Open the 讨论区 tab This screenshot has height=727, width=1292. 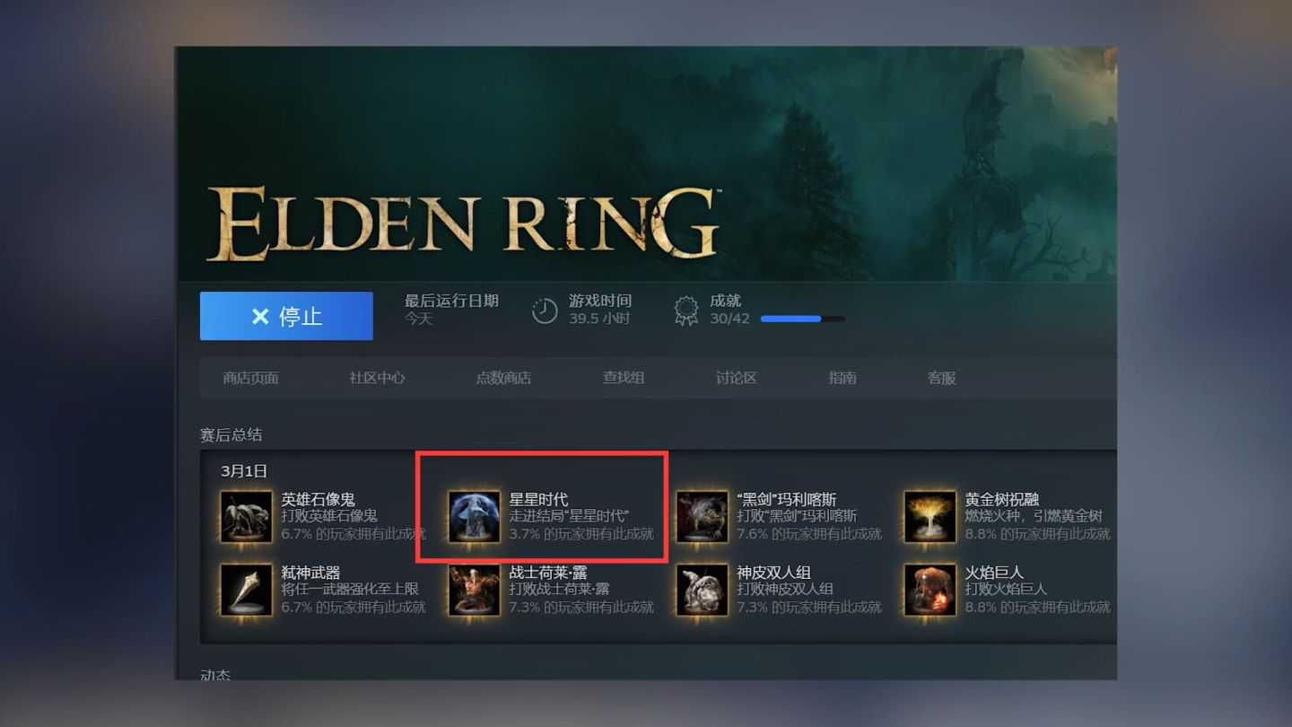pos(737,378)
